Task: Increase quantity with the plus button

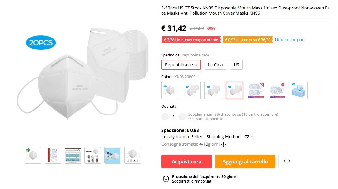Action: 182,117
